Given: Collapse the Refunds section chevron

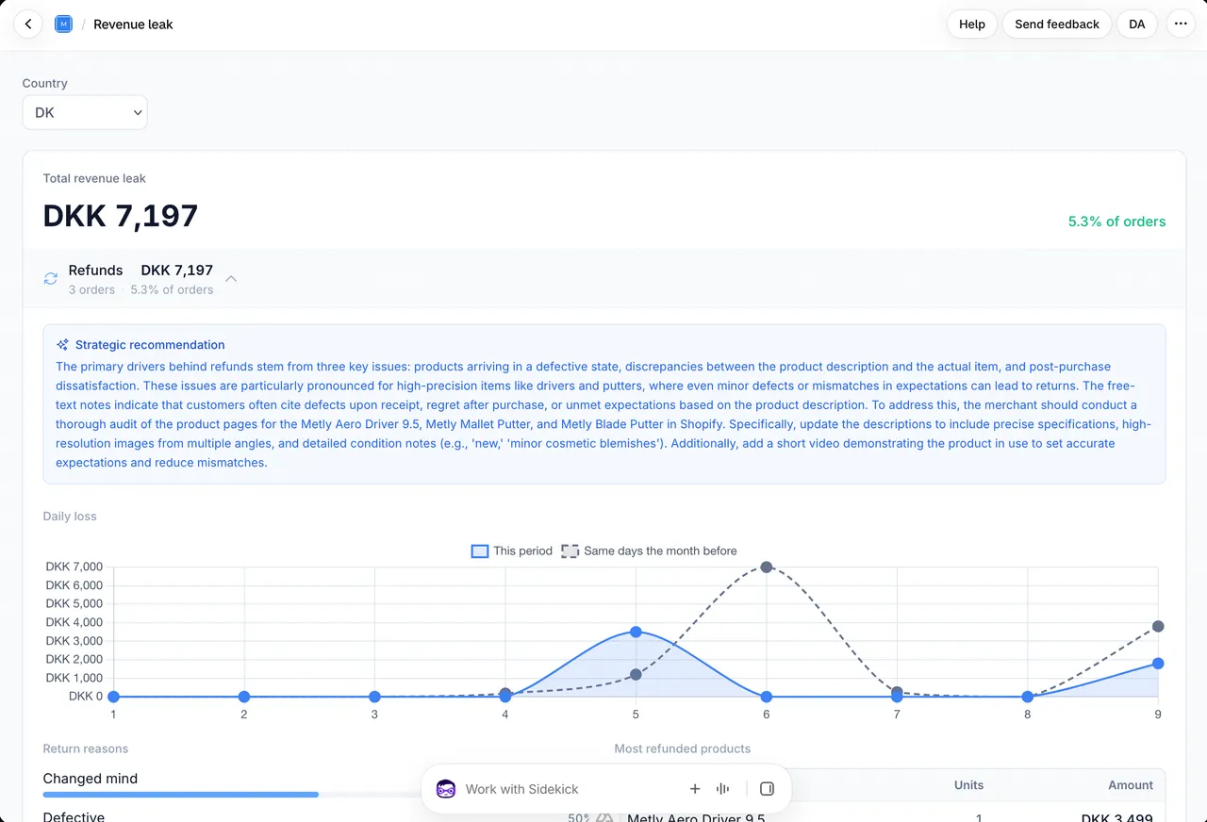Looking at the screenshot, I should 231,279.
